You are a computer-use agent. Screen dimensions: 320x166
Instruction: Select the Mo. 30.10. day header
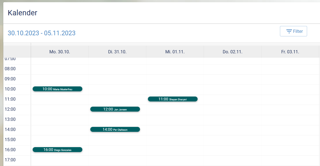60,52
